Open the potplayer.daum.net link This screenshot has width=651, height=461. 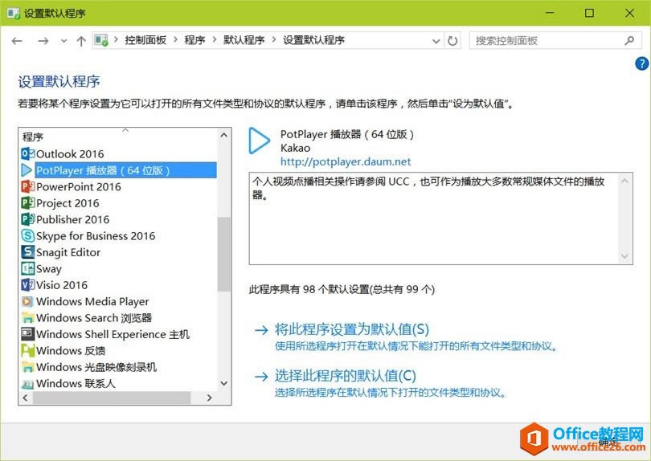pyautogui.click(x=346, y=161)
